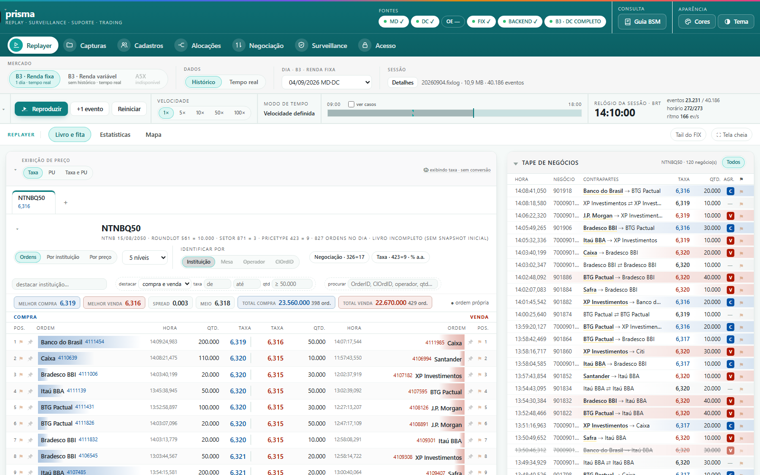Collapse the Exibição de Preço section

[15, 170]
